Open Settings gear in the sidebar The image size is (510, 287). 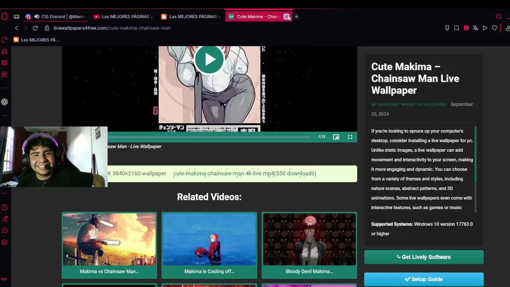coord(4,242)
